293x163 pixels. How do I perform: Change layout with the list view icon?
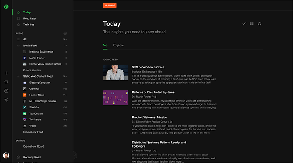pos(252,23)
